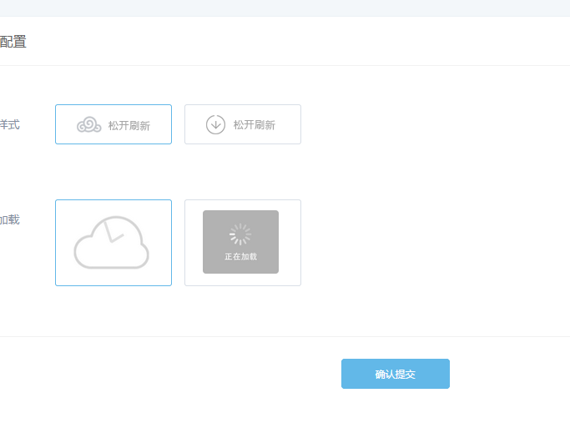Click the circled down-arrow refresh icon
Screen dimensions: 570x423
pos(215,125)
